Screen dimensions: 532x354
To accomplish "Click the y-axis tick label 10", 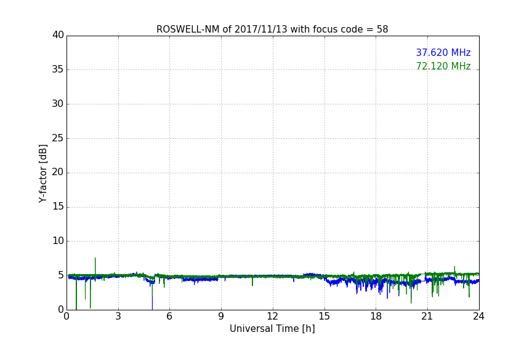I will tap(58, 241).
